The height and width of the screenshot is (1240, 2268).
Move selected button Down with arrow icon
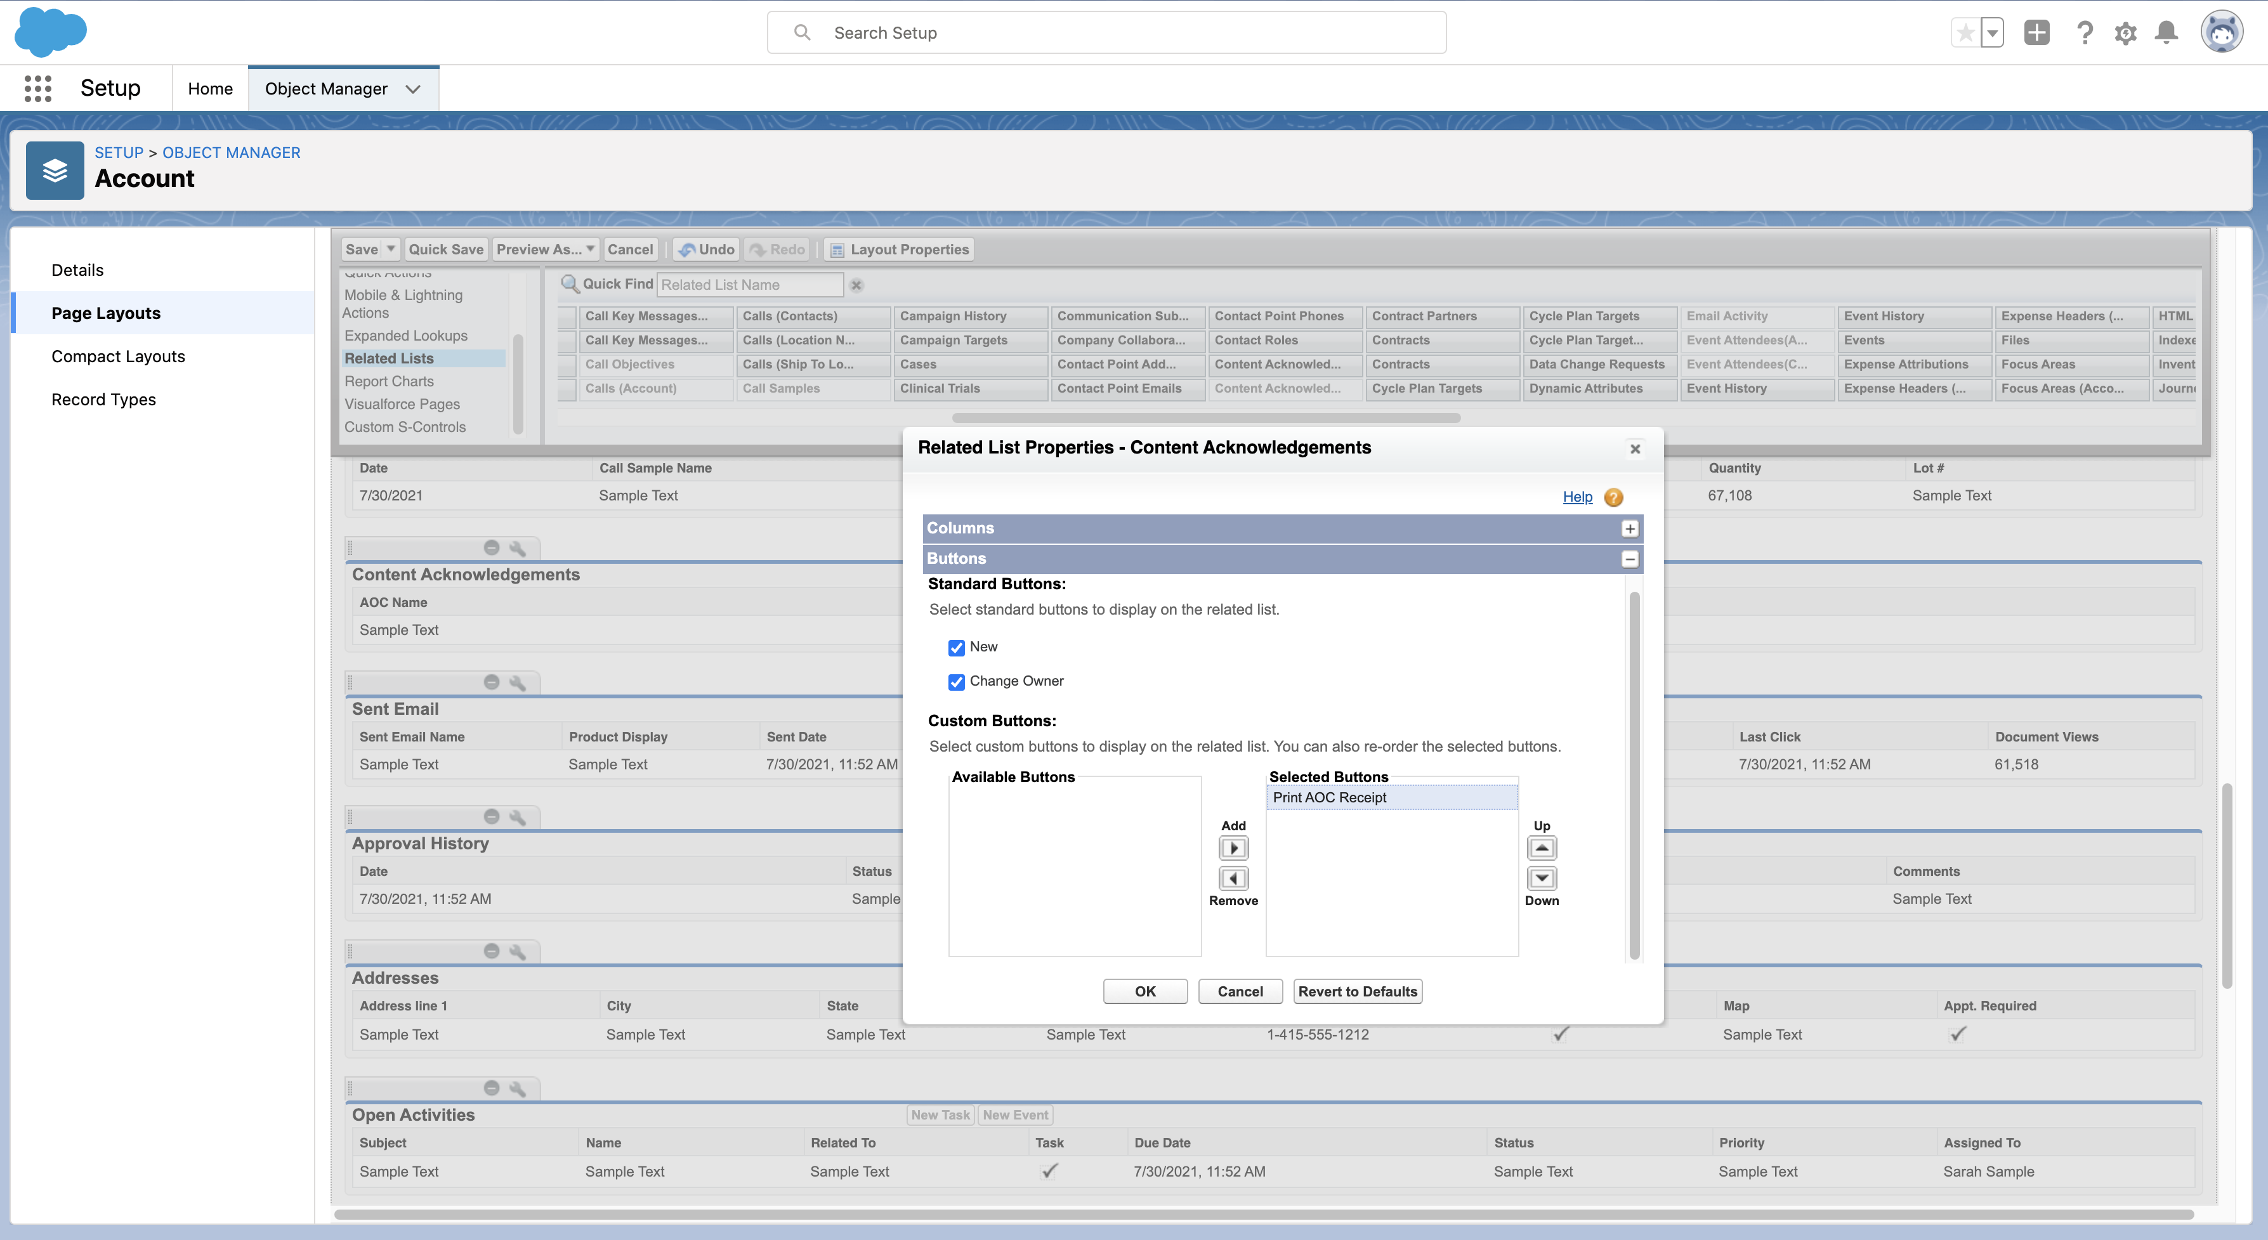(x=1542, y=878)
